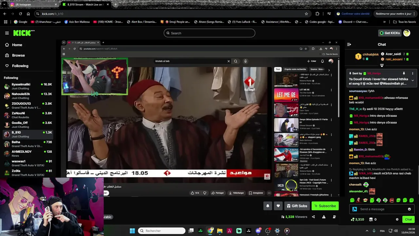Open the Kick hamburger sidebar menu
This screenshot has height=236, width=419.
tap(7, 33)
